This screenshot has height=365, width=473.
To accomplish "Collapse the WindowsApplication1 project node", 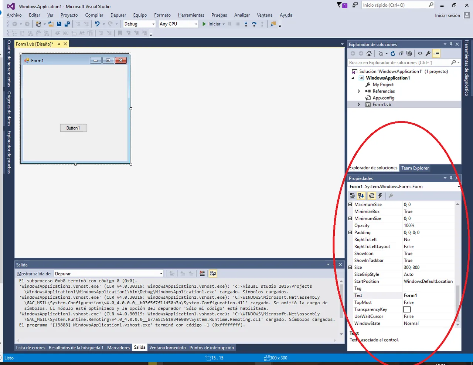I will point(353,78).
